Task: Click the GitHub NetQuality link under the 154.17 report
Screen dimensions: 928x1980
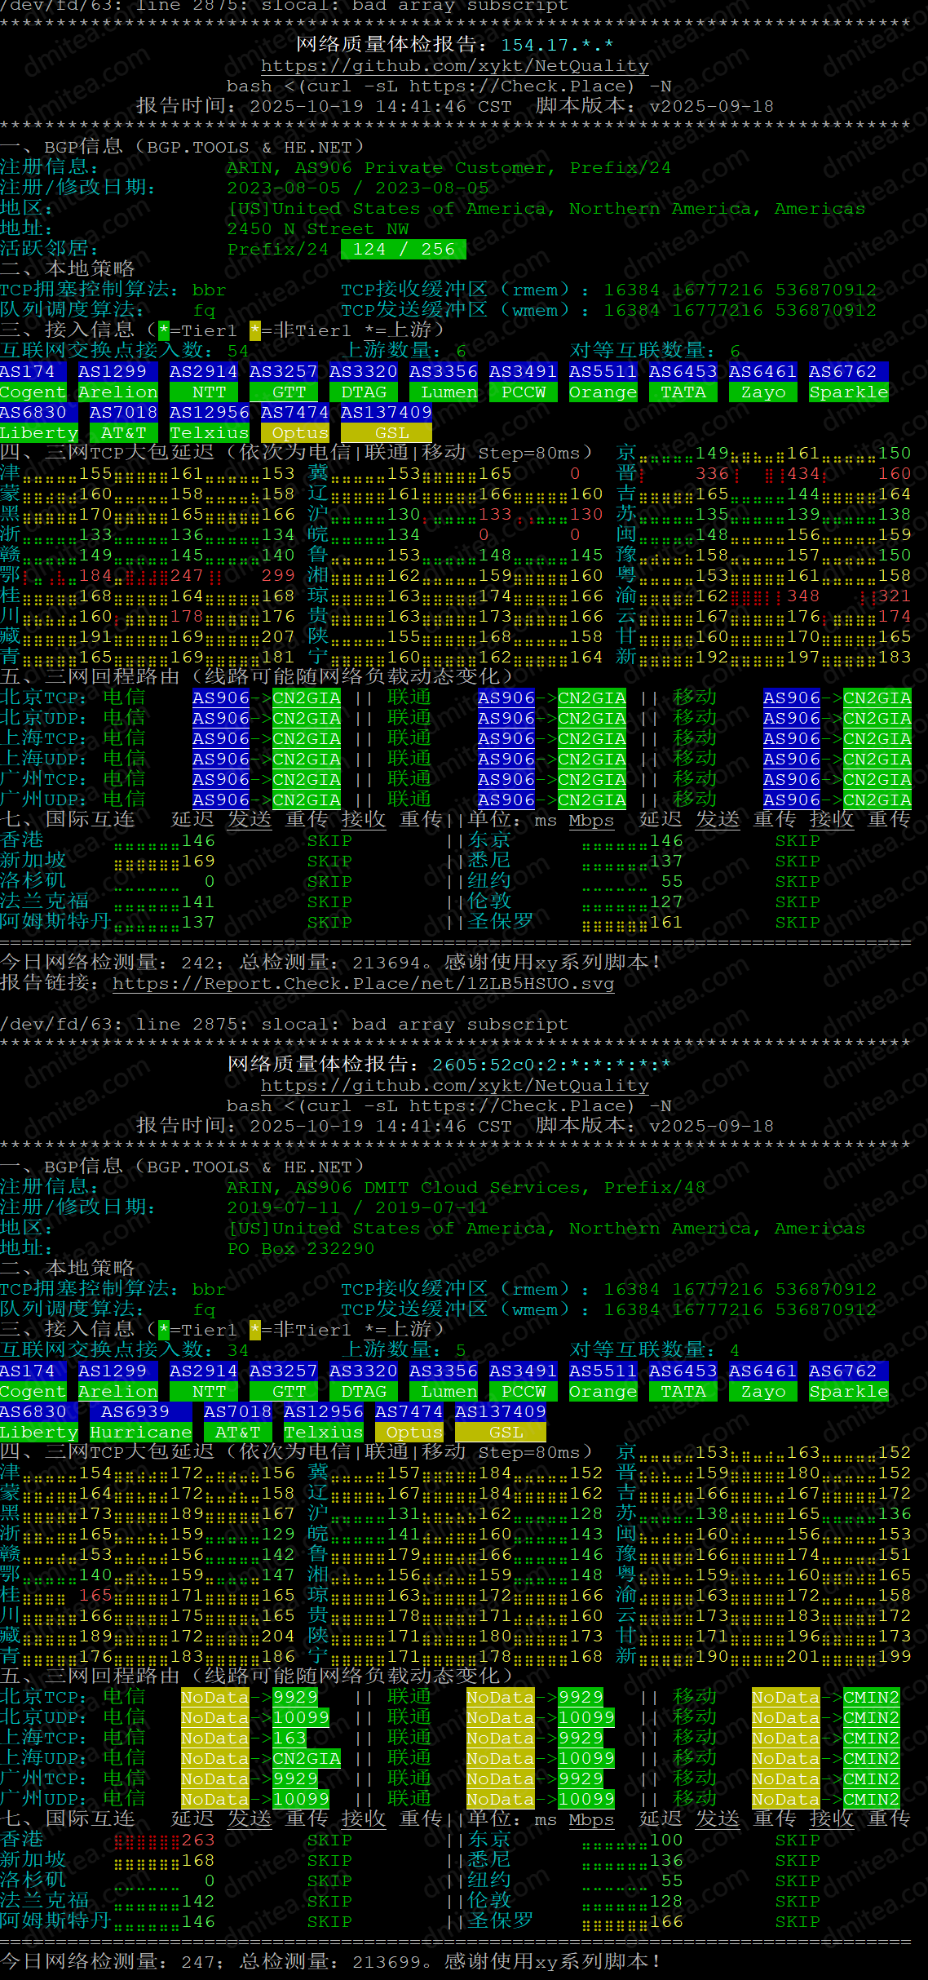Action: pyautogui.click(x=454, y=66)
